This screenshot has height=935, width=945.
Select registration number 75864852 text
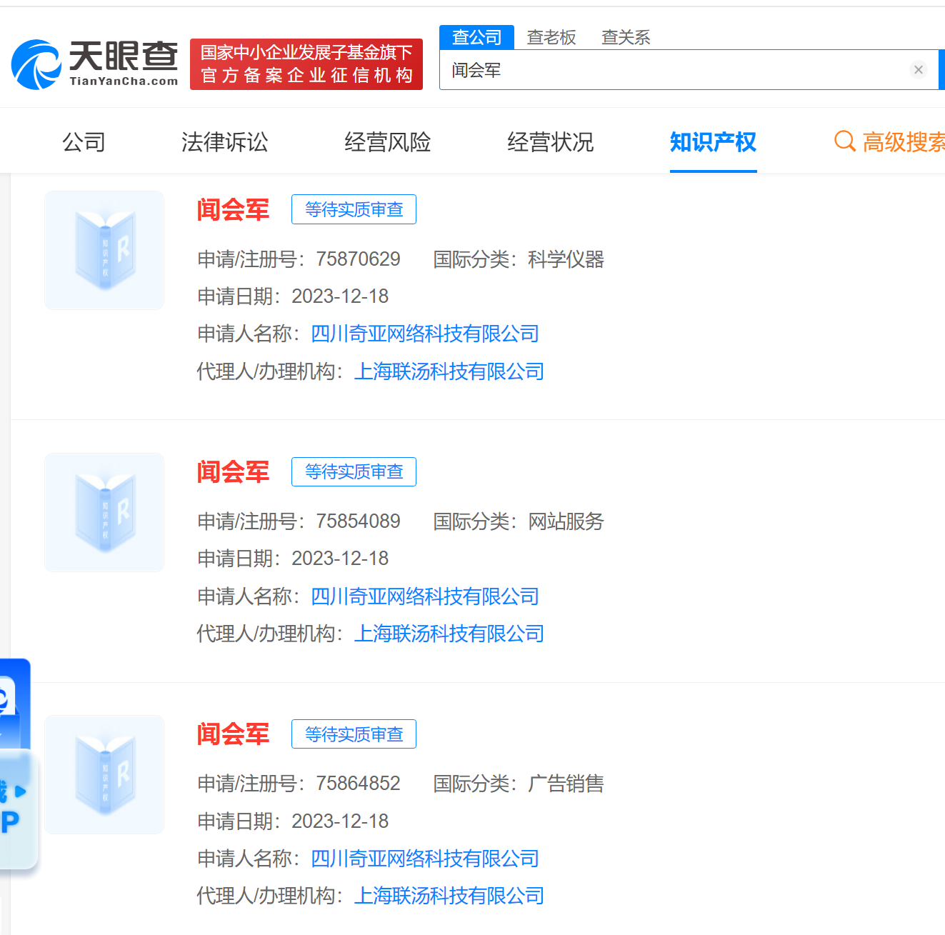click(359, 783)
